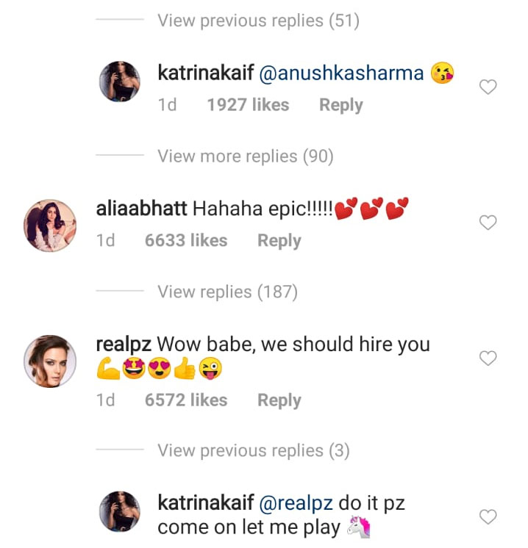Viewport: 528px width, 548px height.
Task: View the 1927 likes on katrinakaif's comment
Action: [x=248, y=105]
